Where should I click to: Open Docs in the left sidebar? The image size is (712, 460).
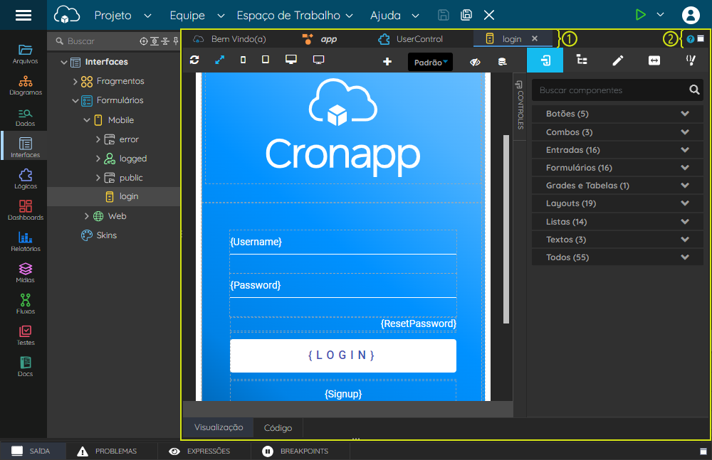point(26,367)
